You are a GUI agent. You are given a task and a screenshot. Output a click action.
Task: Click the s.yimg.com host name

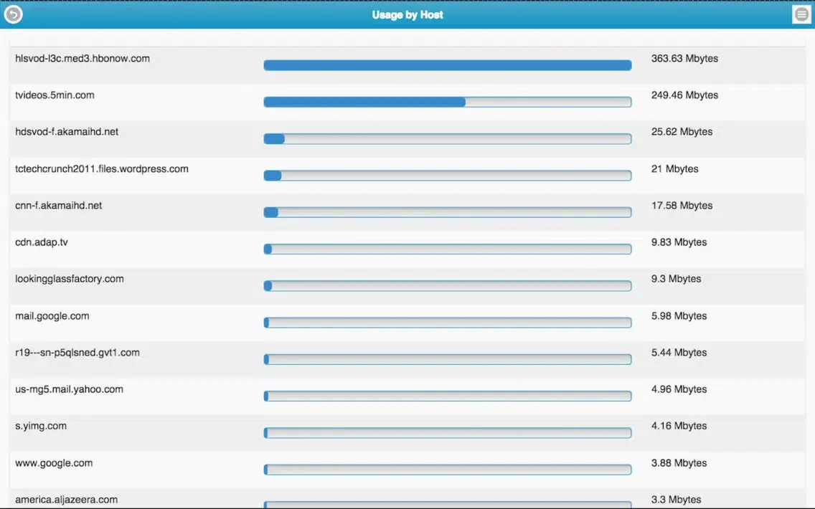[41, 426]
